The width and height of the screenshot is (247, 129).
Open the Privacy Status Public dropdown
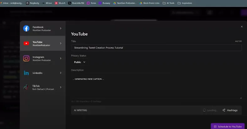click(x=80, y=62)
